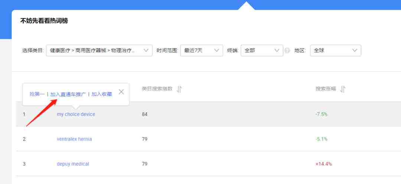This screenshot has width=401, height=184.
Task: Sort by 搜索涨幅 column arrows
Action: [343, 89]
